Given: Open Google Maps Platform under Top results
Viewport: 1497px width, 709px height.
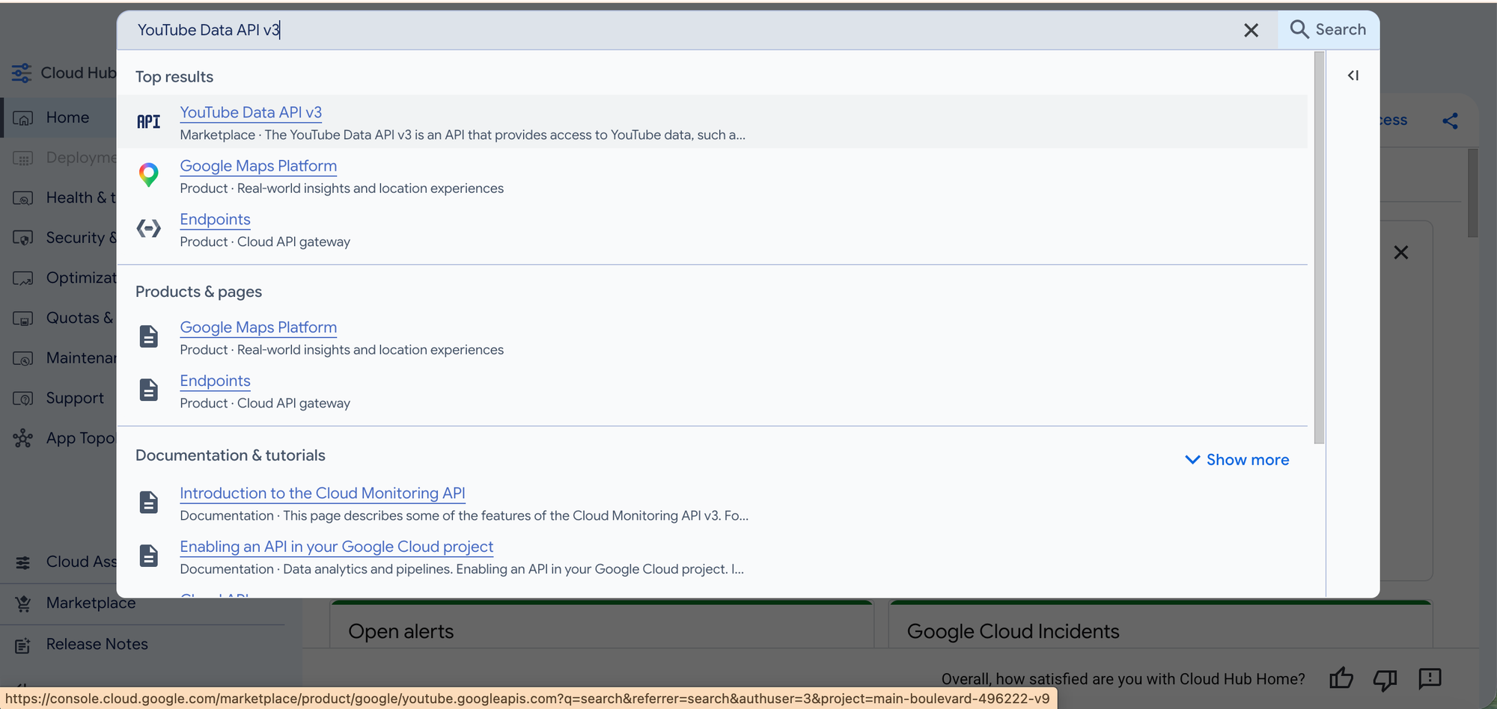Looking at the screenshot, I should [258, 166].
